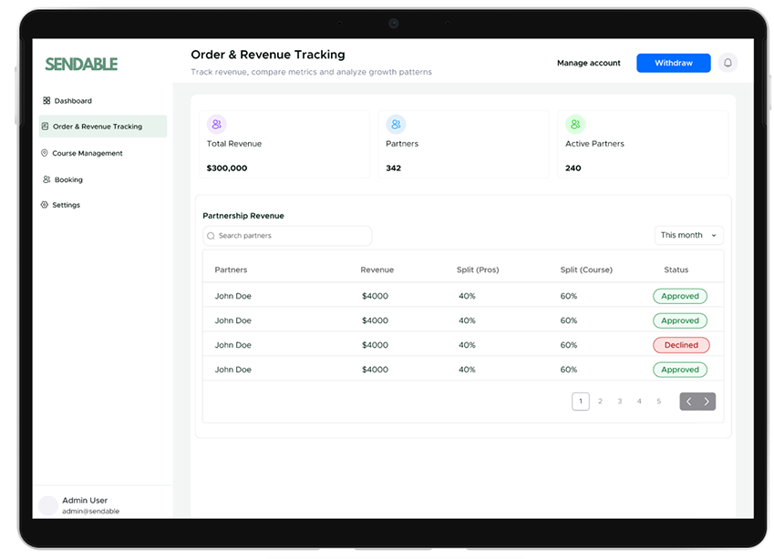Click the Withdraw button
This screenshot has height=559, width=774.
pyautogui.click(x=673, y=63)
